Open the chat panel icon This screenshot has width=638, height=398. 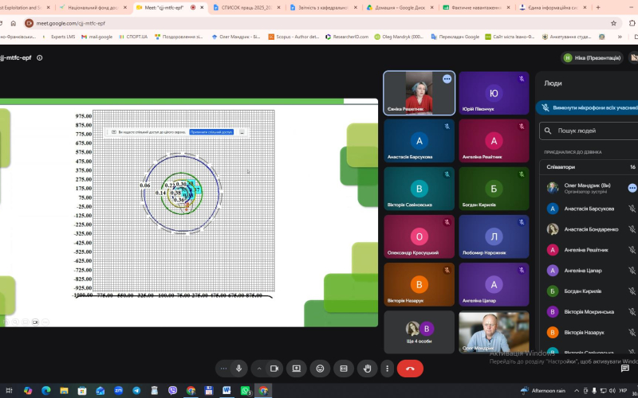coord(625,369)
